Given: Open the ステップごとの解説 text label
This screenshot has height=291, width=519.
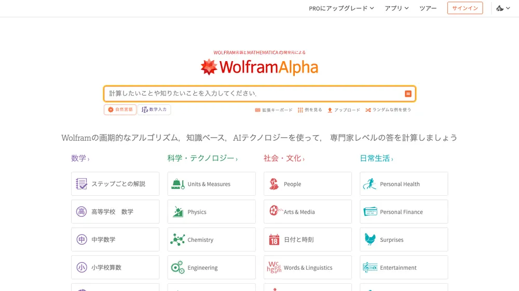Looking at the screenshot, I should [118, 184].
